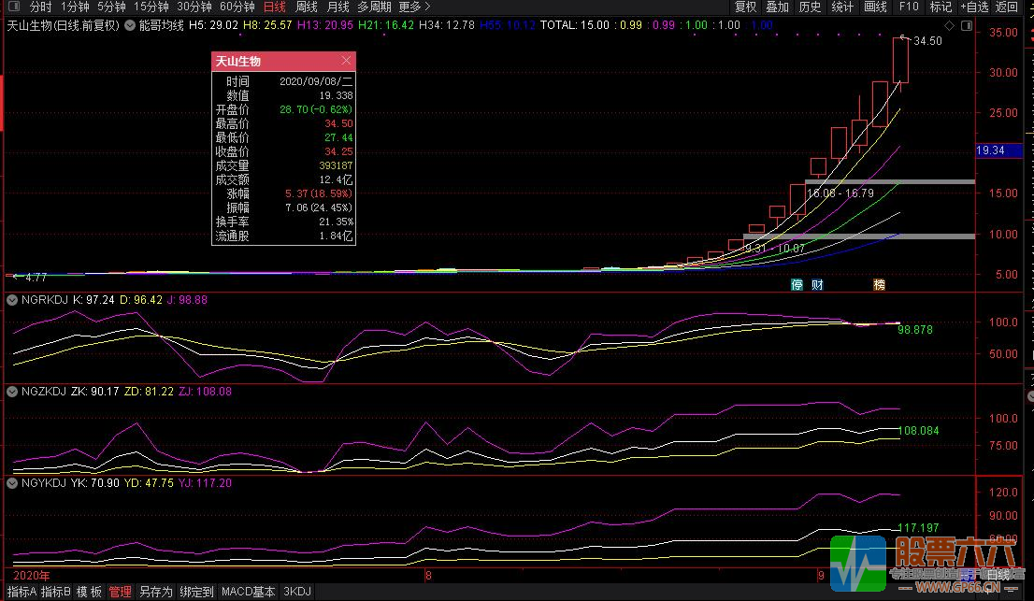This screenshot has width=1034, height=601.
Task: Click the 流通股 value 1.84亿
Action: (337, 236)
